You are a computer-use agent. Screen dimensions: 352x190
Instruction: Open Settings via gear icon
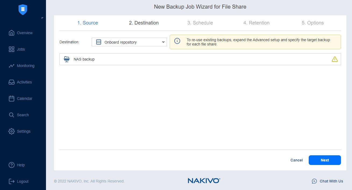[12, 131]
